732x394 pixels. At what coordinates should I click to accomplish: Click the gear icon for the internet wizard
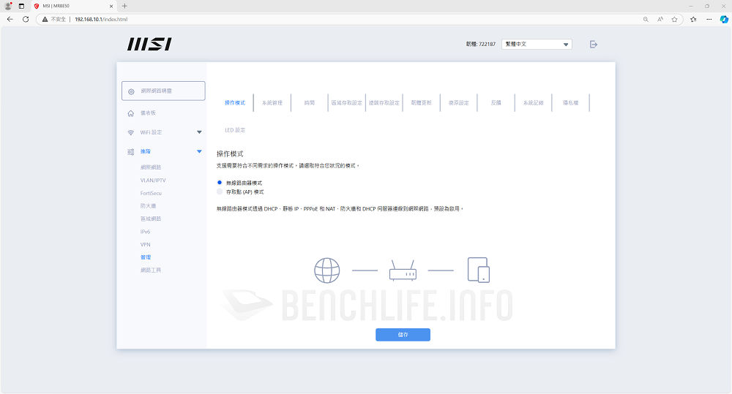pos(131,91)
